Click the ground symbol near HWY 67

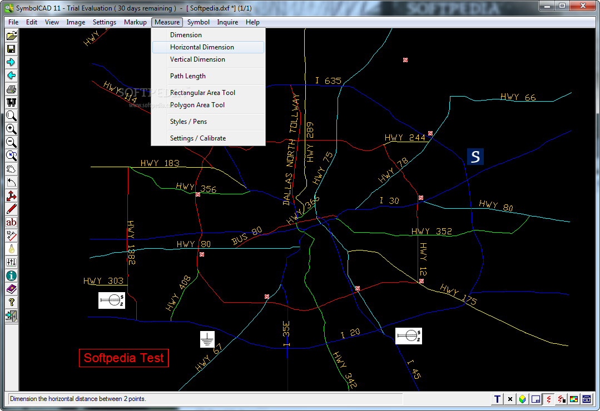207,339
